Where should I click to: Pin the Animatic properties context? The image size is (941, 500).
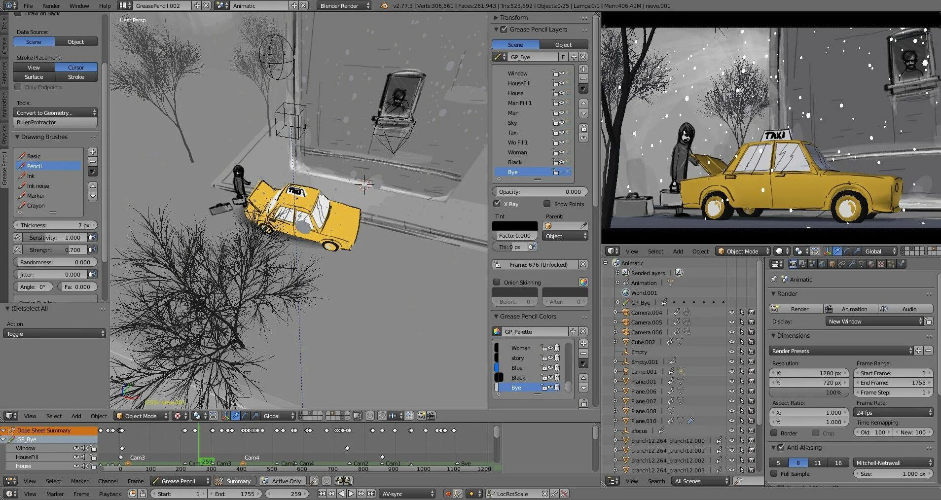coord(774,279)
